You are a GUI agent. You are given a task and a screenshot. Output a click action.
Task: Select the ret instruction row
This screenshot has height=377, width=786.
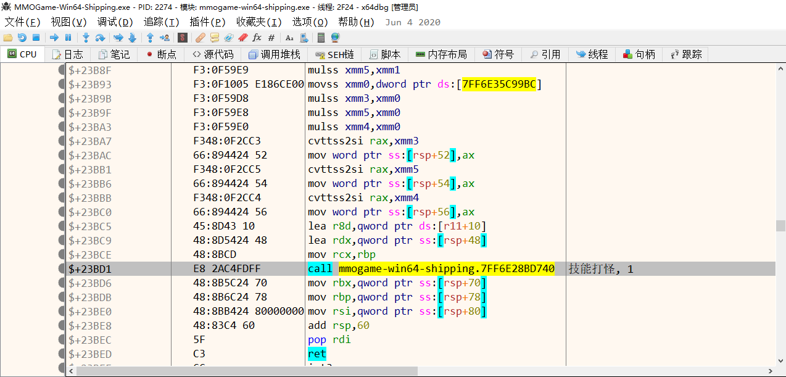coord(420,354)
